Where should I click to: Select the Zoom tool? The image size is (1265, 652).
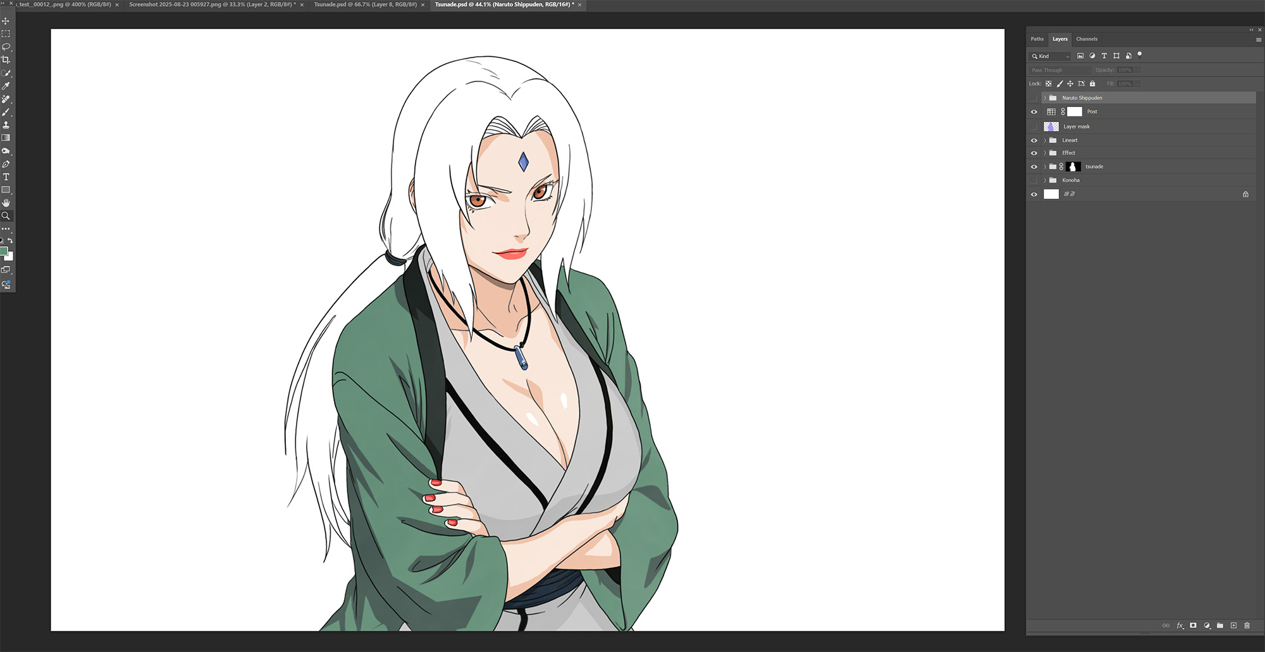[x=6, y=216]
